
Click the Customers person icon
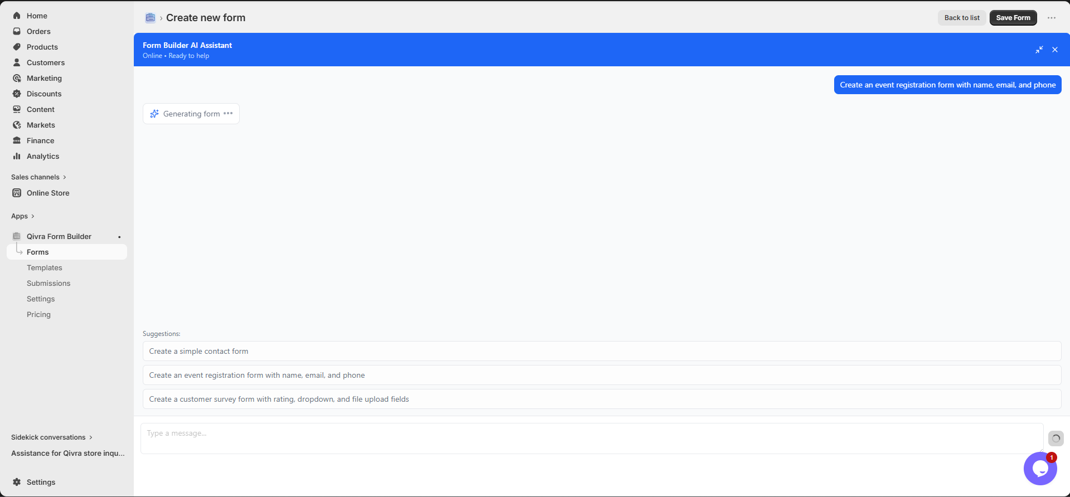coord(17,62)
